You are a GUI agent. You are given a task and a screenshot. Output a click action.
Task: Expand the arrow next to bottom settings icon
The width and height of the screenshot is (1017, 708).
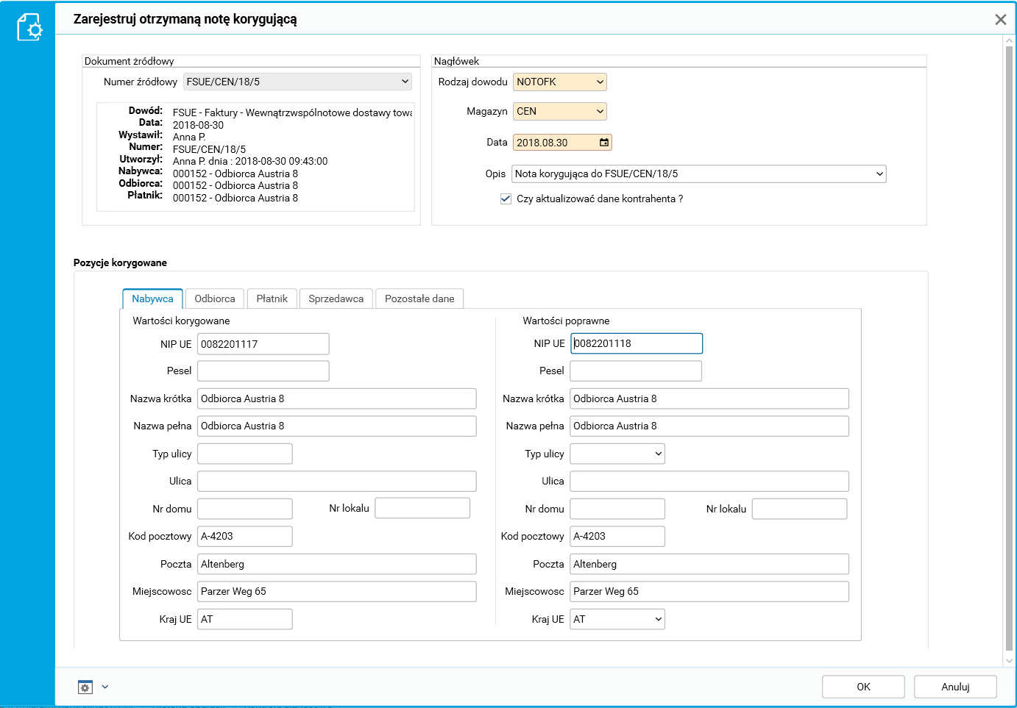pyautogui.click(x=105, y=687)
